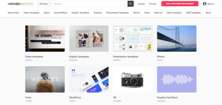Open the Video templates glitch thumbnail

coord(45,39)
